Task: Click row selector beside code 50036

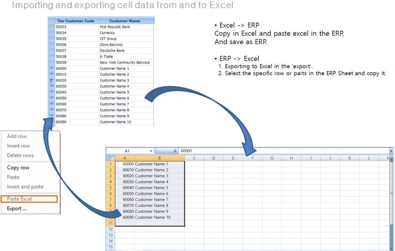Action: [x=52, y=45]
